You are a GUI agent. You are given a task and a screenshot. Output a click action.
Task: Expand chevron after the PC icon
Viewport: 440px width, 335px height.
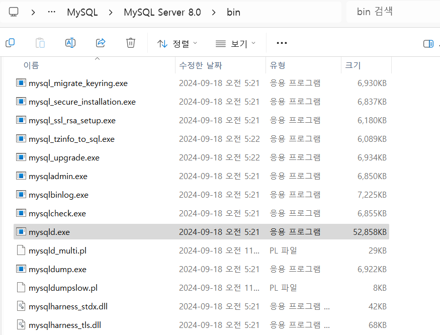click(33, 13)
